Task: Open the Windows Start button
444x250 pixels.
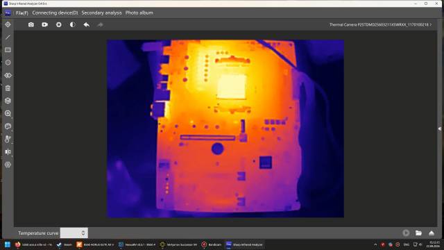Action: point(8,244)
